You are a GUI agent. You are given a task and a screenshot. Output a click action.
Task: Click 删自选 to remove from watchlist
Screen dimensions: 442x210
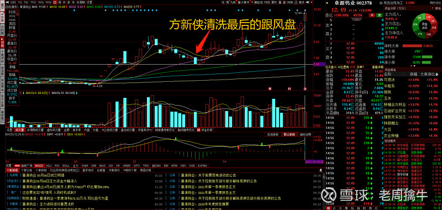tap(259, 3)
